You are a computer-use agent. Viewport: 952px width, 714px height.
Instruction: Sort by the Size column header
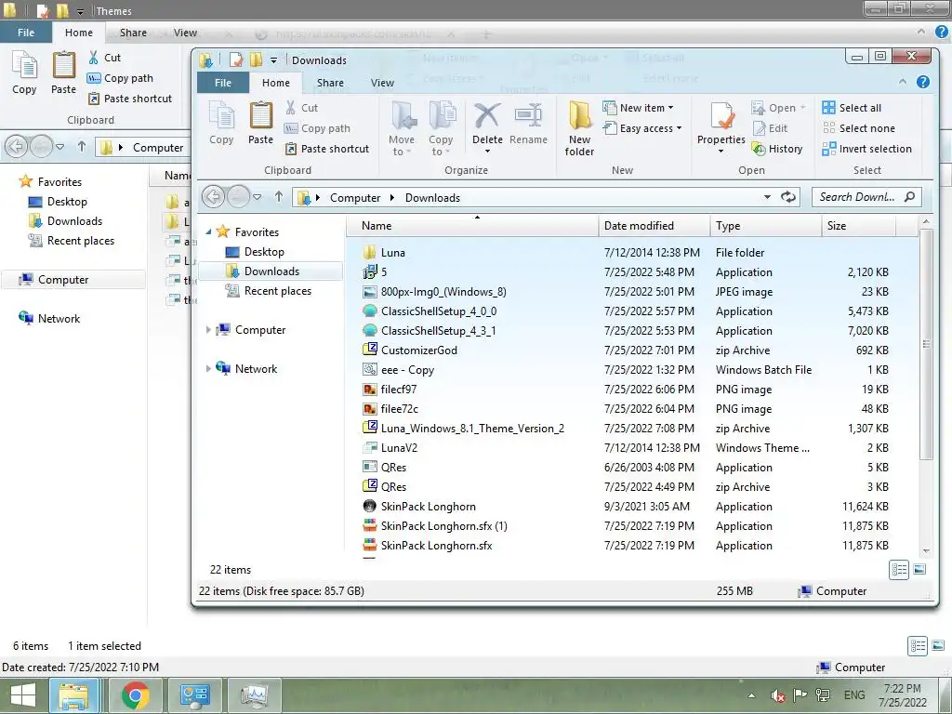tap(858, 225)
